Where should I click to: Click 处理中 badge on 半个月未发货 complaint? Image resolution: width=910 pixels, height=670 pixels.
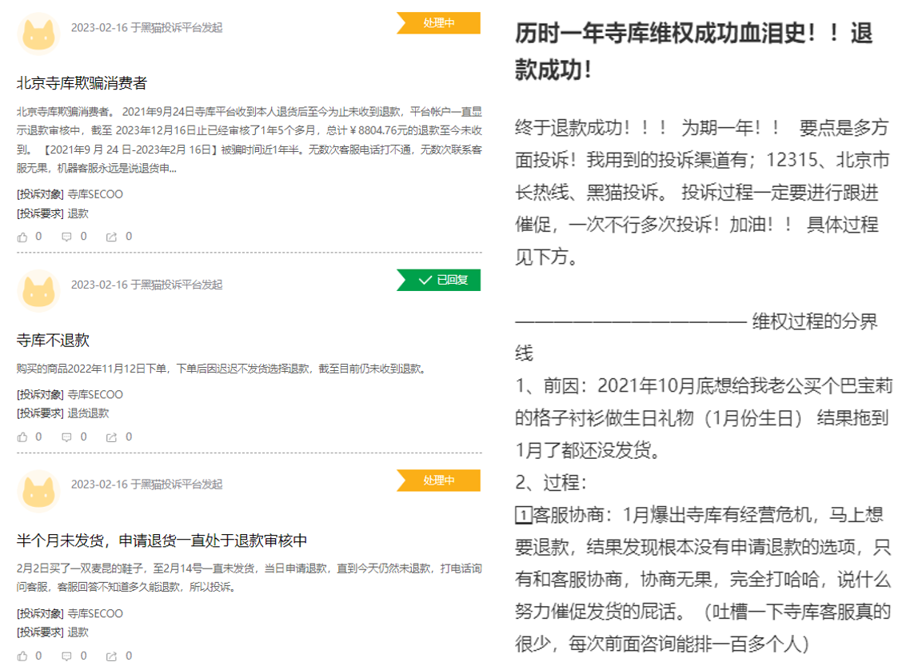pyautogui.click(x=440, y=481)
